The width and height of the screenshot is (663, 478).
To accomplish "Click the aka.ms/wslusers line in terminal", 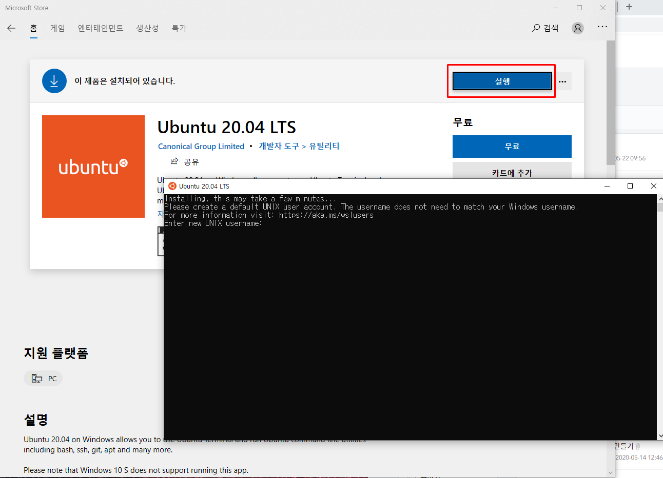I will pyautogui.click(x=269, y=215).
